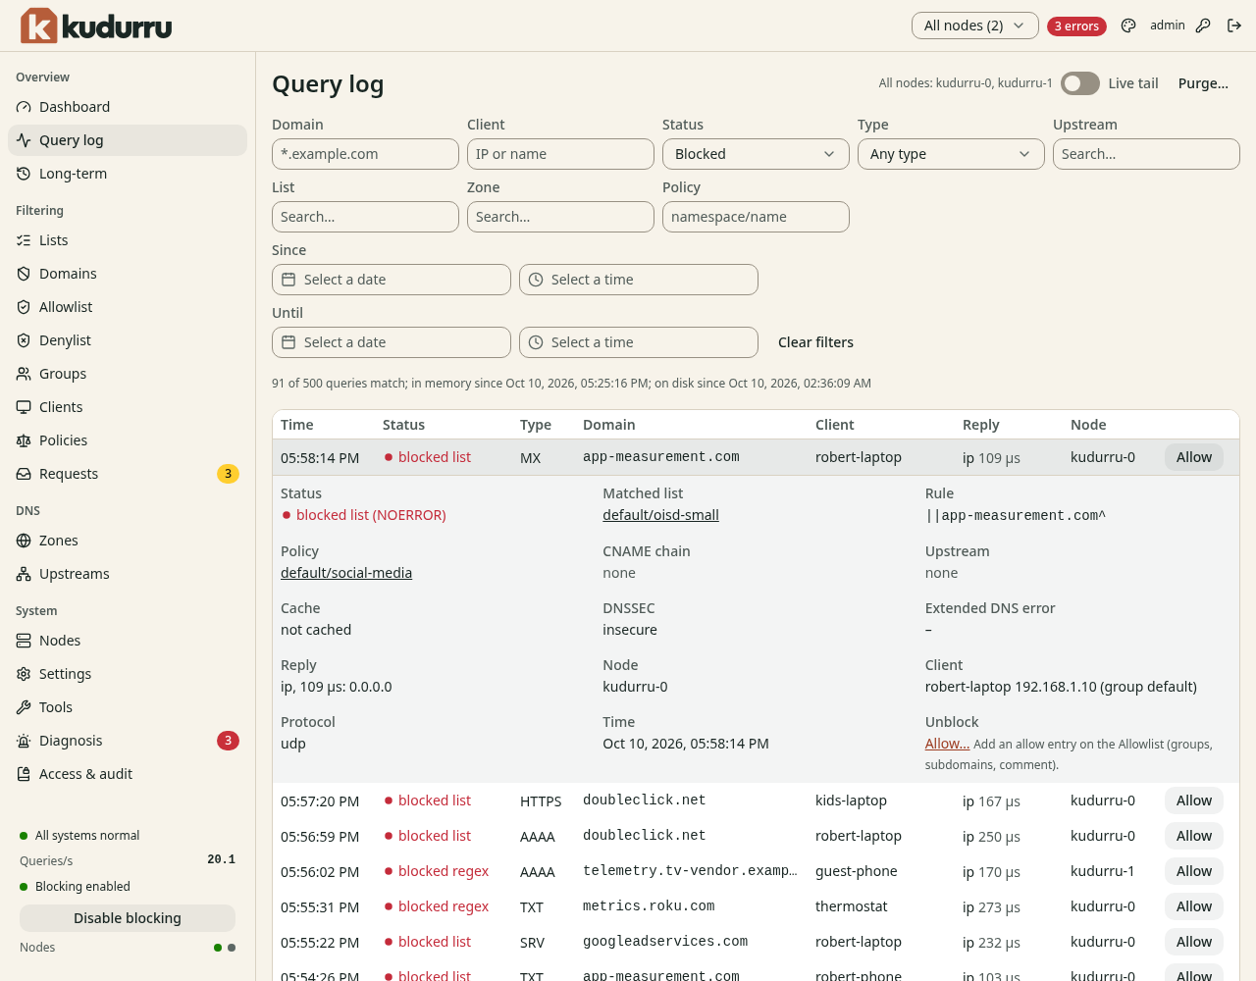Click the Policy namespace/name input

tap(756, 217)
